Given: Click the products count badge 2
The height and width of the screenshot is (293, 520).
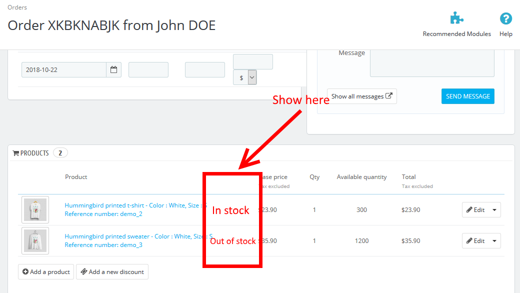Looking at the screenshot, I should 60,153.
